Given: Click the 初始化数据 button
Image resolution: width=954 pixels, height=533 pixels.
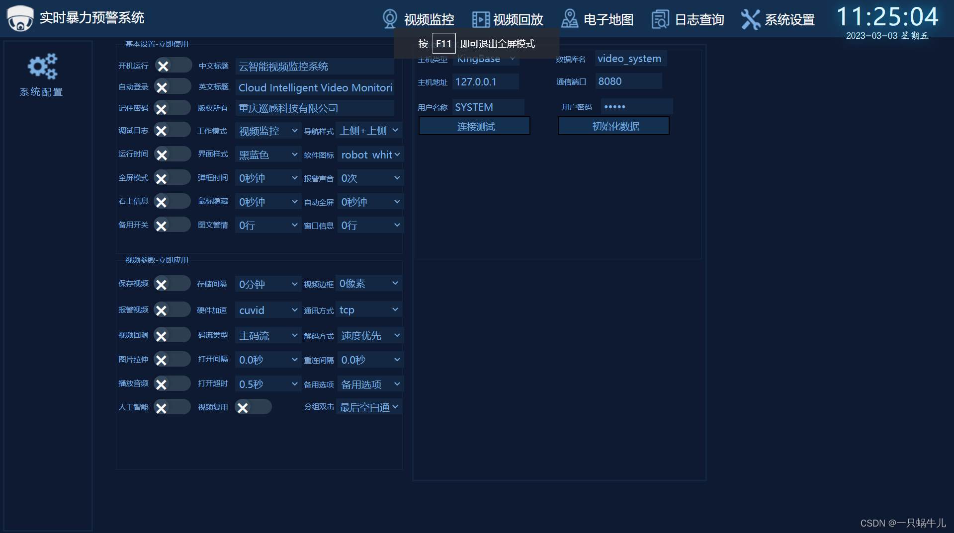Looking at the screenshot, I should click(x=613, y=126).
